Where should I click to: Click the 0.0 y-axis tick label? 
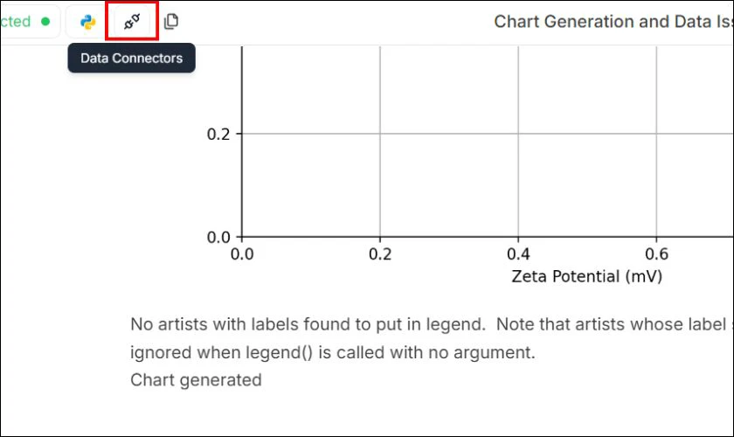pos(218,237)
